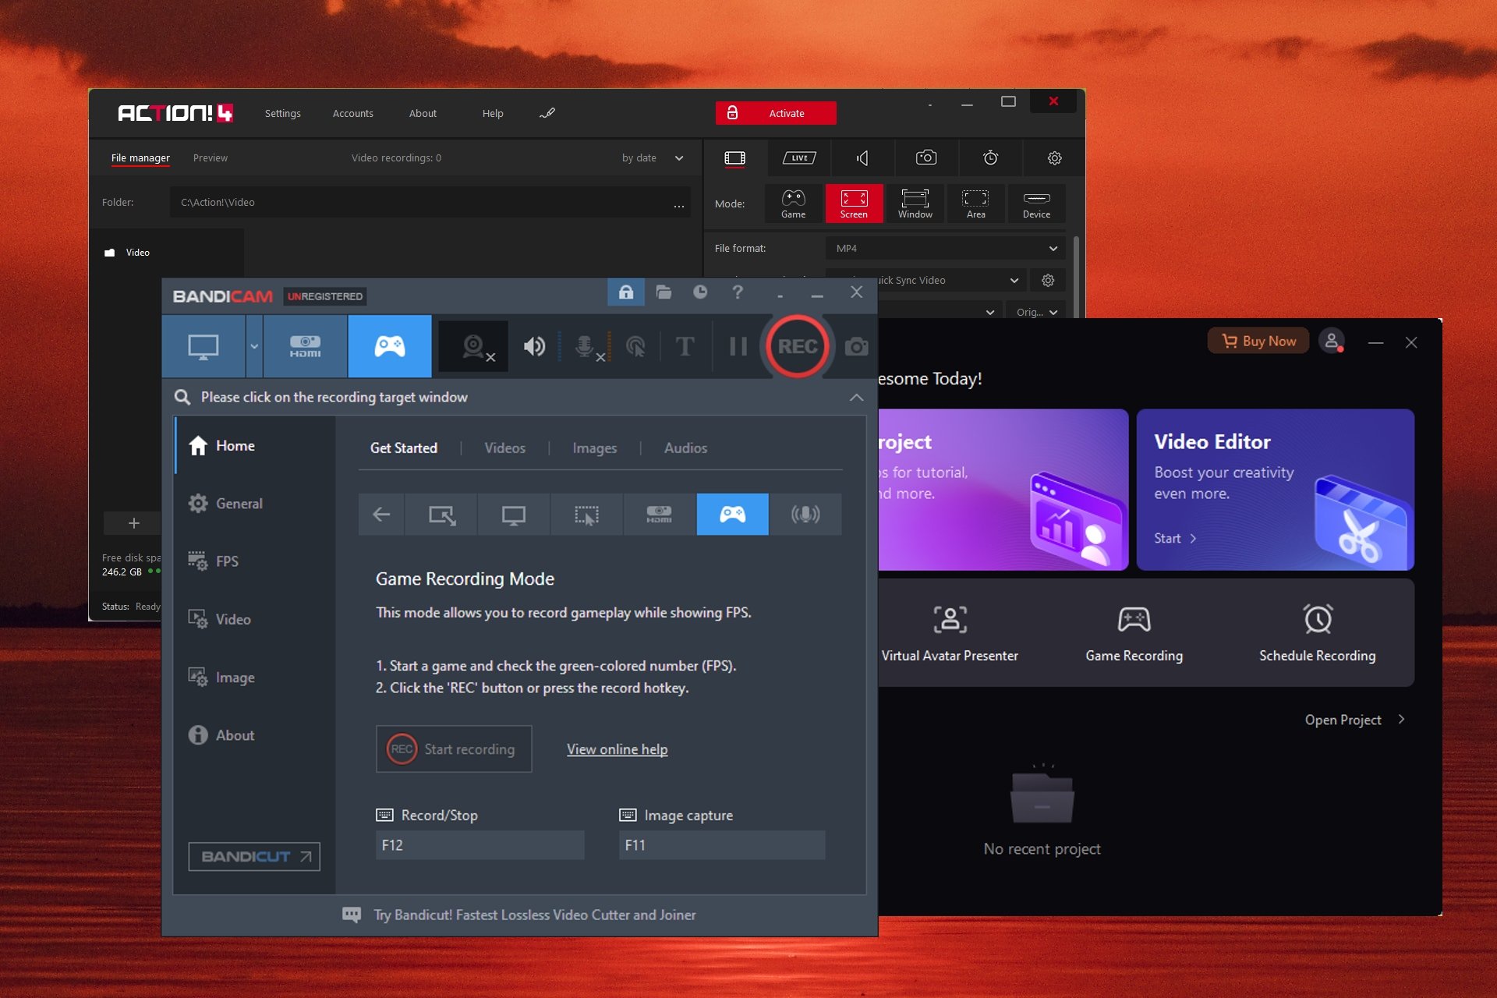Open Bandicam help question mark icon
This screenshot has width=1497, height=998.
tap(738, 292)
